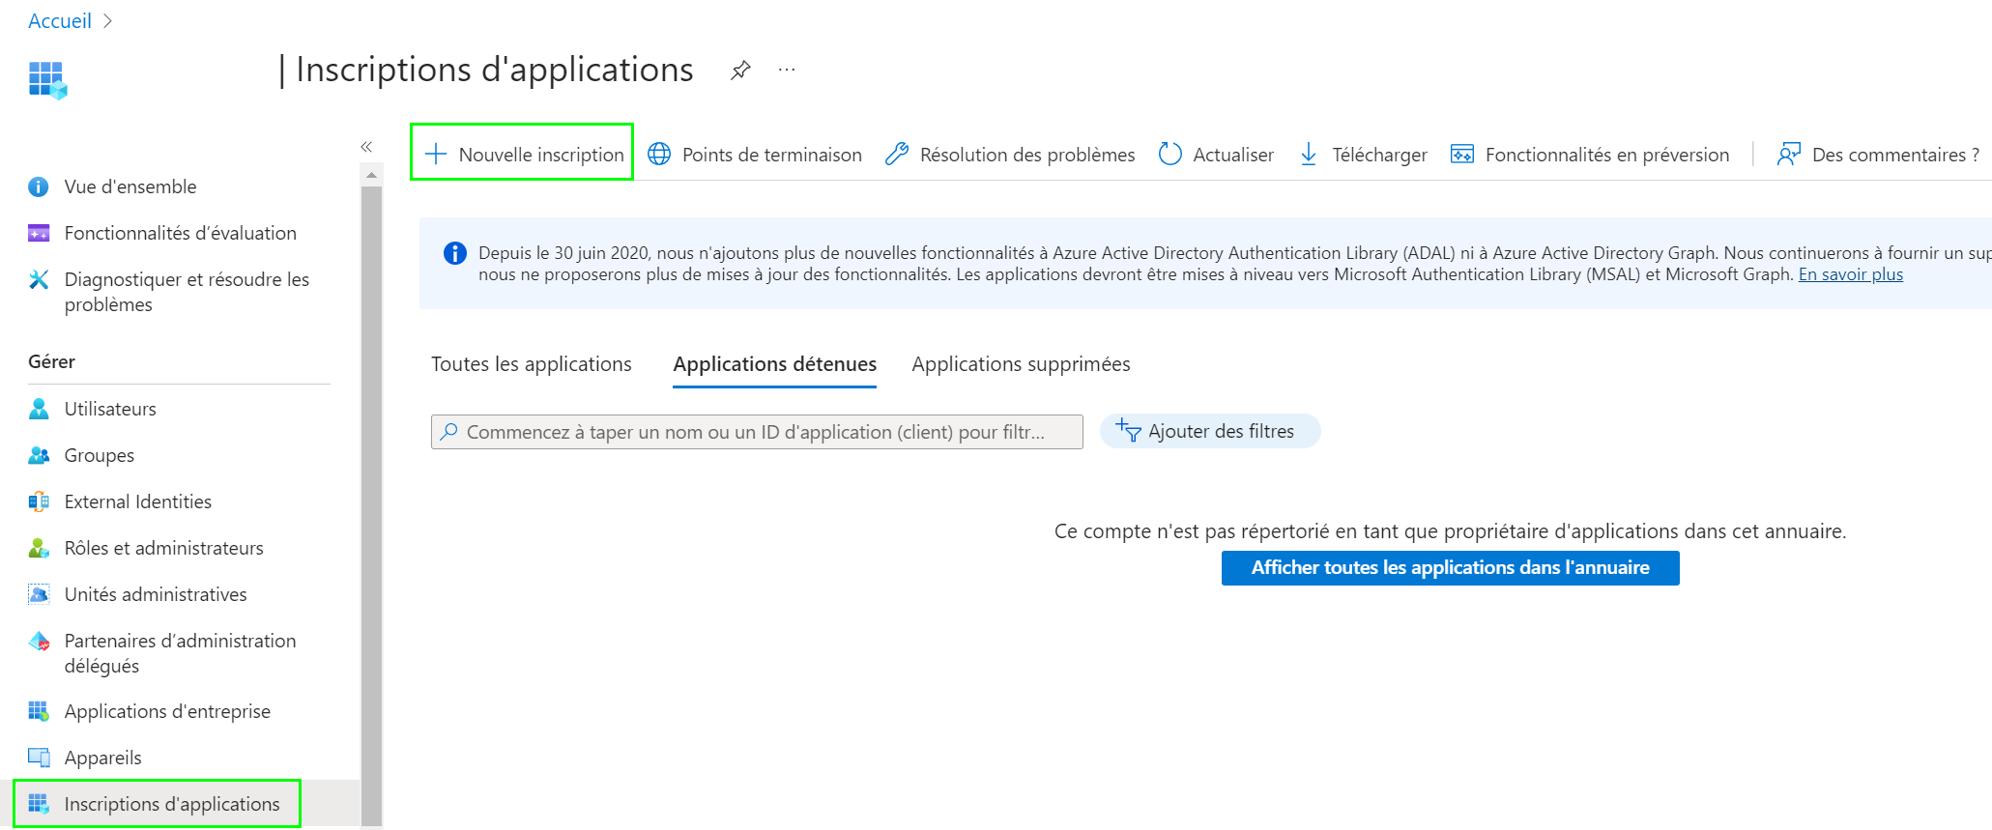
Task: Open Points de terminaison
Action: tap(771, 155)
